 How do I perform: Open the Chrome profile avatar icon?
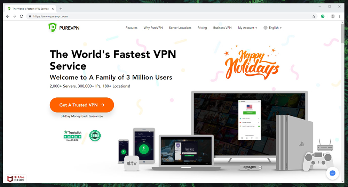332,16
